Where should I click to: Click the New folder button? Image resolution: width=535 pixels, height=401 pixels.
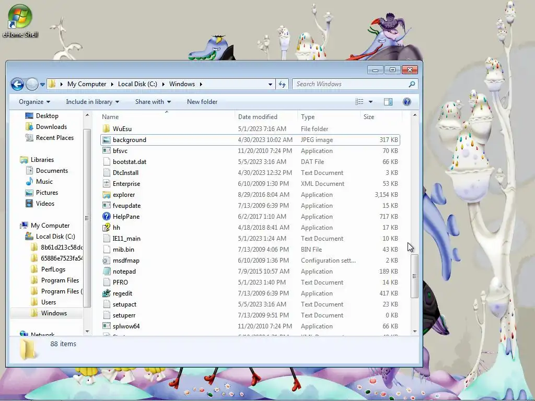202,102
